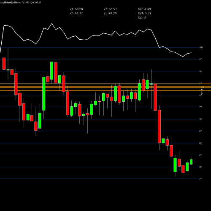Select the close price C: 55.11
The height and width of the screenshot is (211, 211).
click(x=76, y=13)
